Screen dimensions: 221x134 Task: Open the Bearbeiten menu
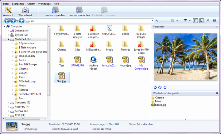18,4
